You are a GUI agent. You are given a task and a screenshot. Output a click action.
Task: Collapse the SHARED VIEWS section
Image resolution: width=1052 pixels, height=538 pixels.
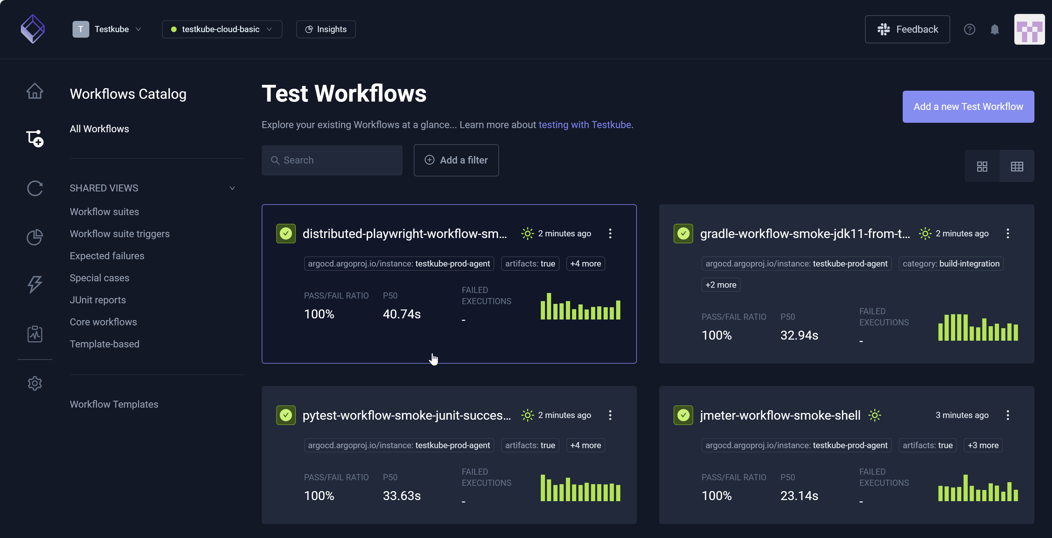[x=232, y=188]
